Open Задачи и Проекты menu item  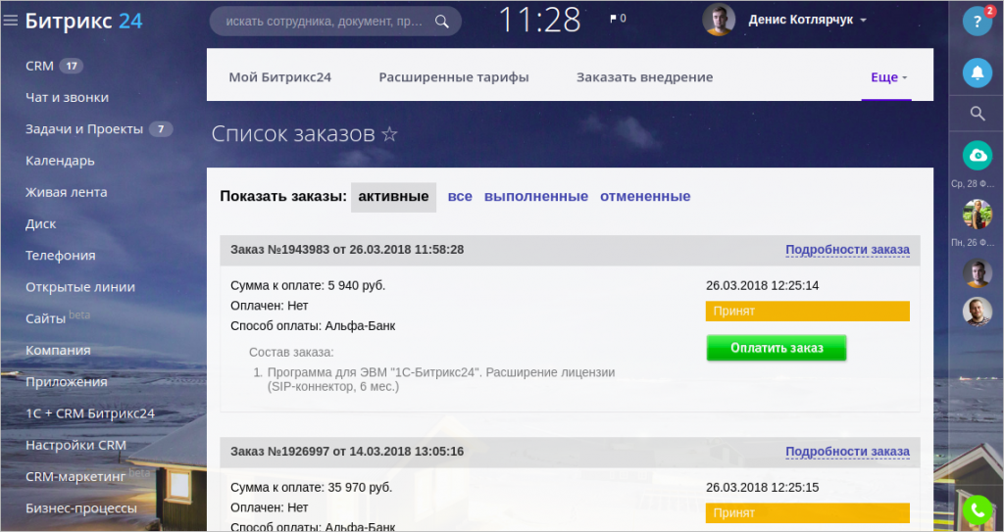click(x=84, y=129)
